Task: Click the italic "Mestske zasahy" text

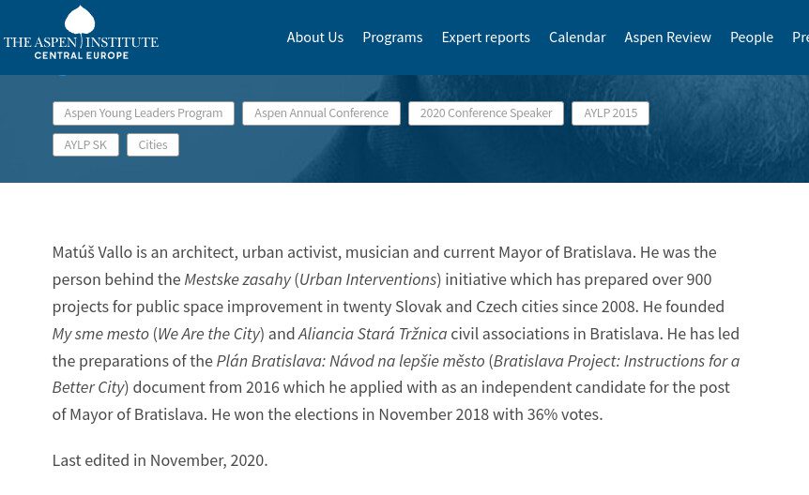Action: point(237,279)
